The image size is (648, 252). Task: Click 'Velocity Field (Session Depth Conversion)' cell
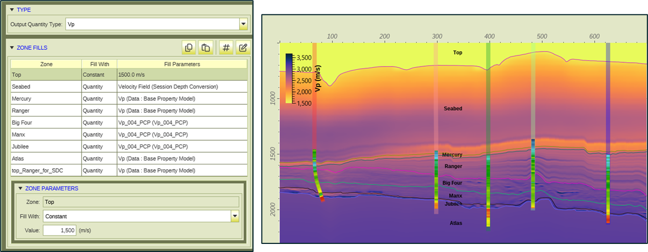(x=182, y=87)
